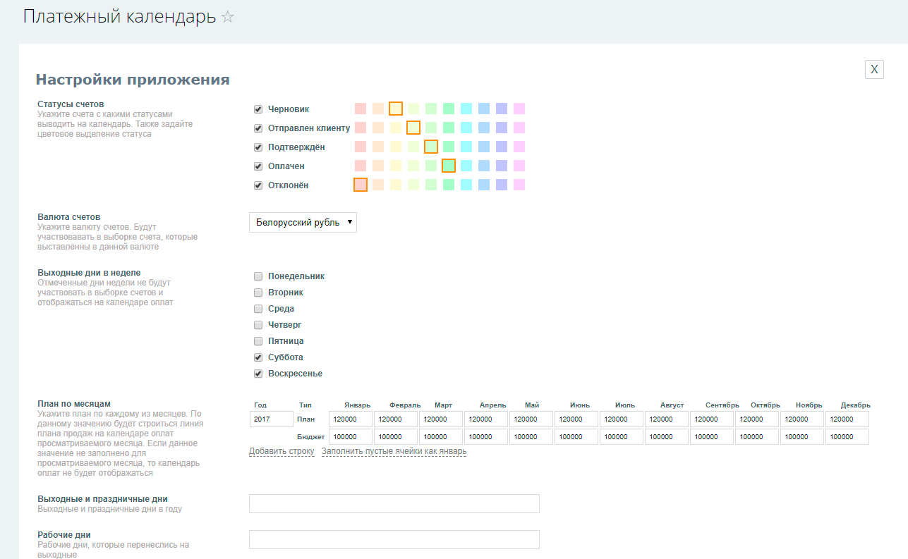Pick the cyan swatch for Черновик status

coord(466,109)
